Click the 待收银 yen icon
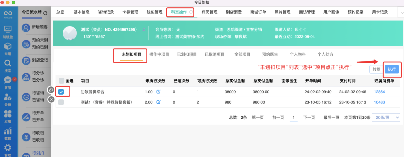Viewport: 404px width, 157px height. (x=26, y=137)
